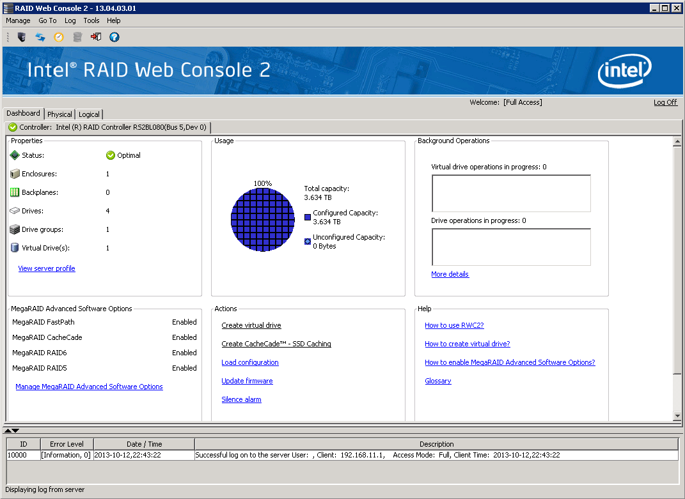
Task: Click the Description column header
Action: (x=436, y=444)
